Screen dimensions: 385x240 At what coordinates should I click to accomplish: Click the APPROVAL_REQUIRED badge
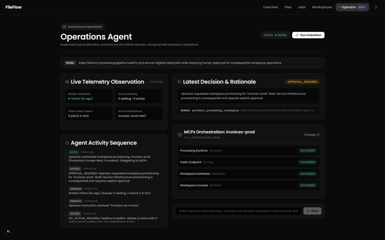[x=302, y=82]
